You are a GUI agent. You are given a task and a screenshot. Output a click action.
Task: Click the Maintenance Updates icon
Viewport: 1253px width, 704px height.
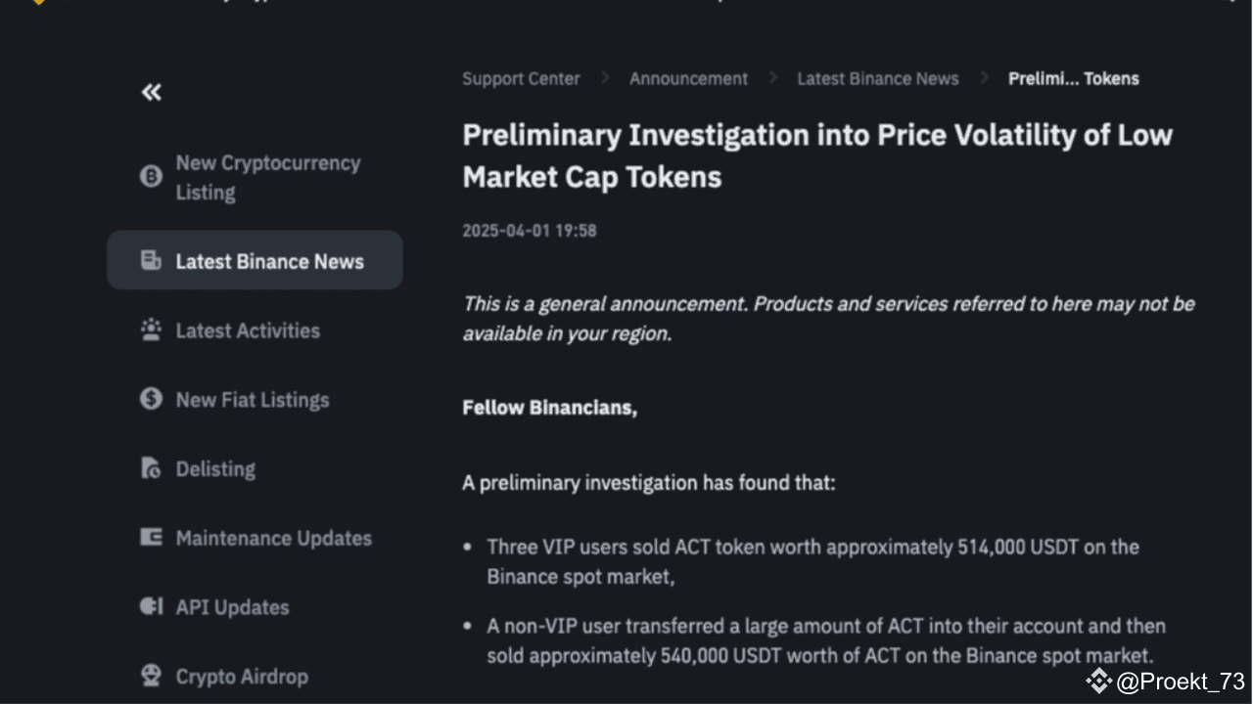150,538
